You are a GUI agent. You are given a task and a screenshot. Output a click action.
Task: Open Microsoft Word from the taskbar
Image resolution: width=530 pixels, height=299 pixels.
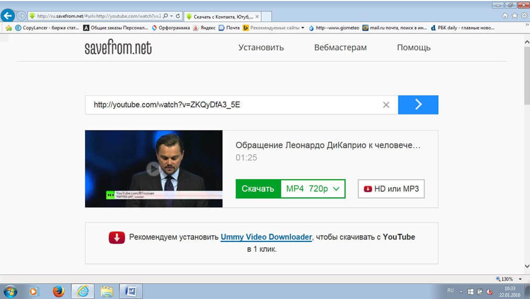(131, 291)
